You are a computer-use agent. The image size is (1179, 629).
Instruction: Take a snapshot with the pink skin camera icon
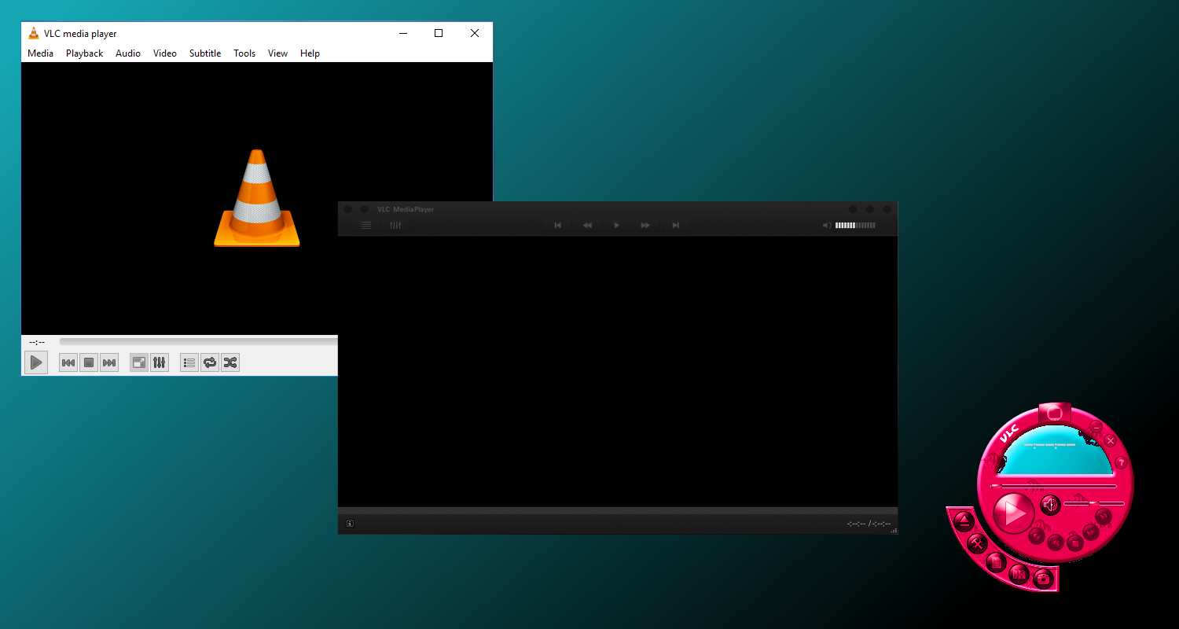pos(1043,579)
